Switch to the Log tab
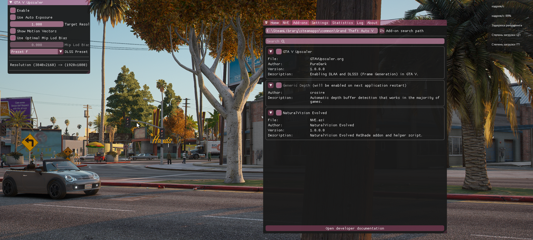533x240 pixels. point(360,23)
